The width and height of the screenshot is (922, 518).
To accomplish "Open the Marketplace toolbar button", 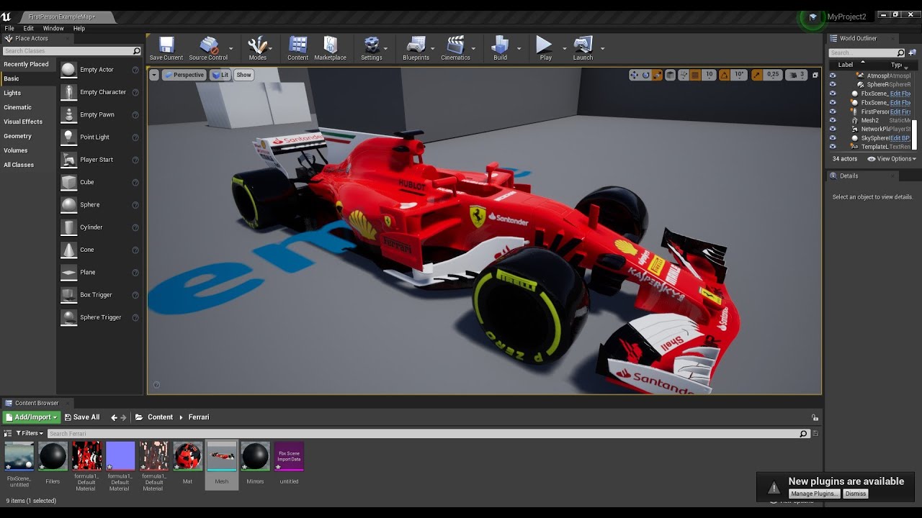I will 330,49.
